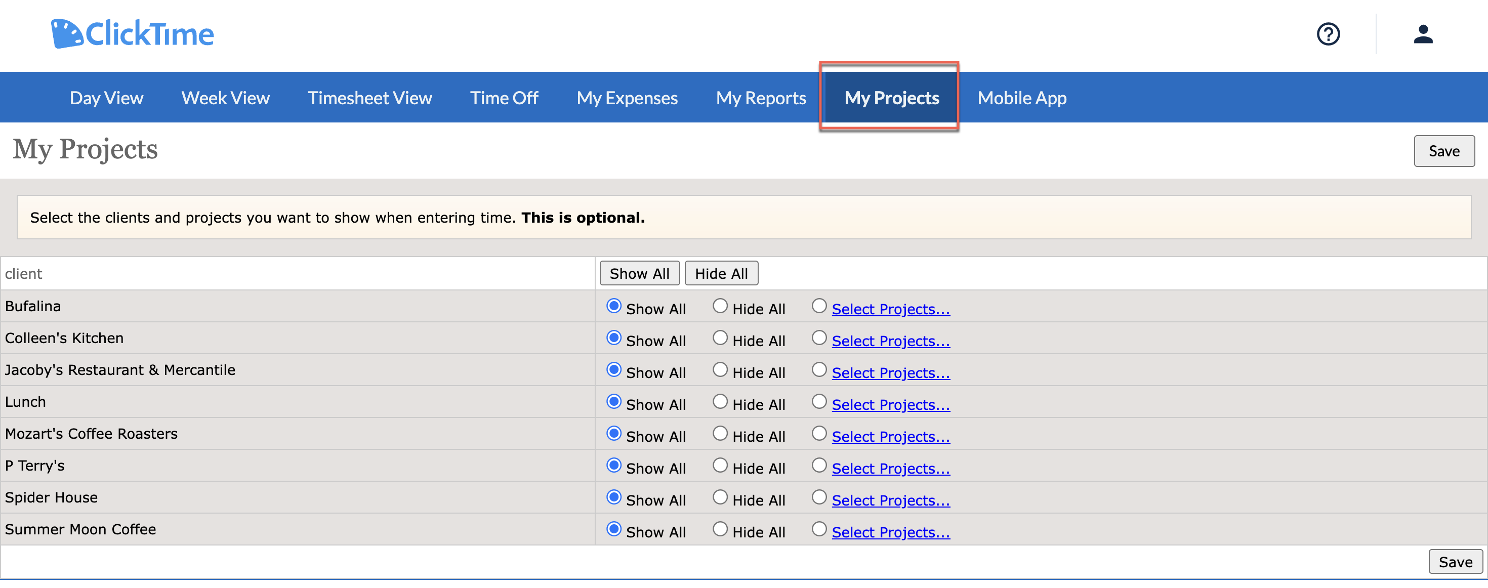The width and height of the screenshot is (1488, 588).
Task: Select Hide All for P Terry's
Action: [720, 465]
